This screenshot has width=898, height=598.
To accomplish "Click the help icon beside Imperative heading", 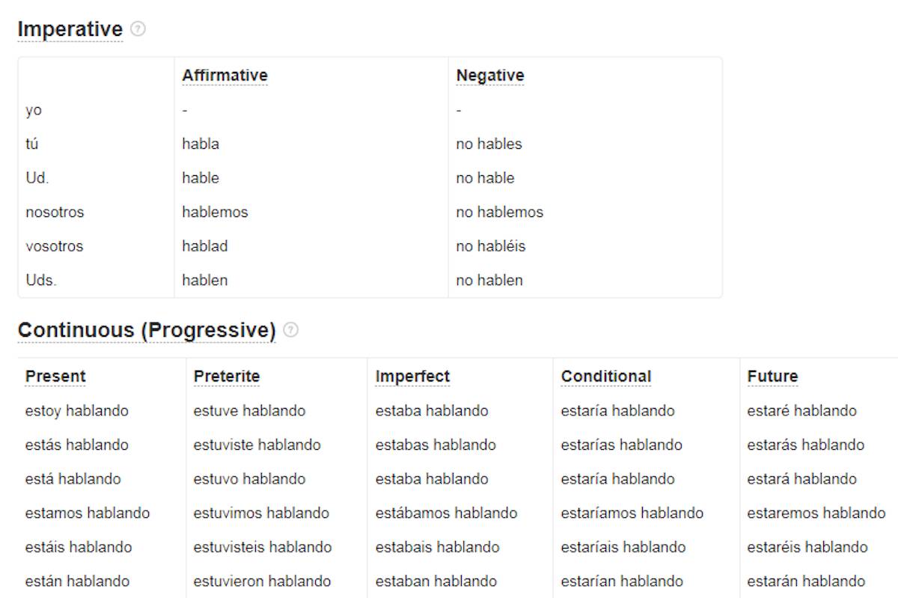I will [x=138, y=29].
